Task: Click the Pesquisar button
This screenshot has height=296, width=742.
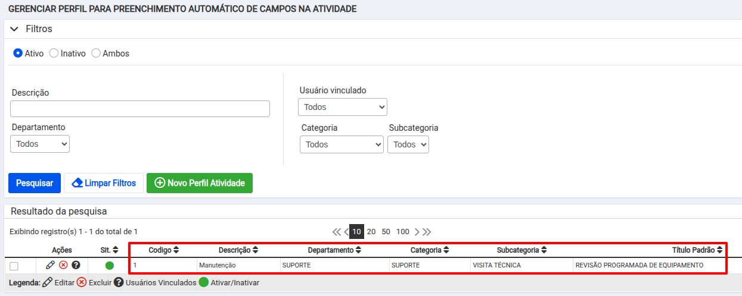Action: click(35, 183)
